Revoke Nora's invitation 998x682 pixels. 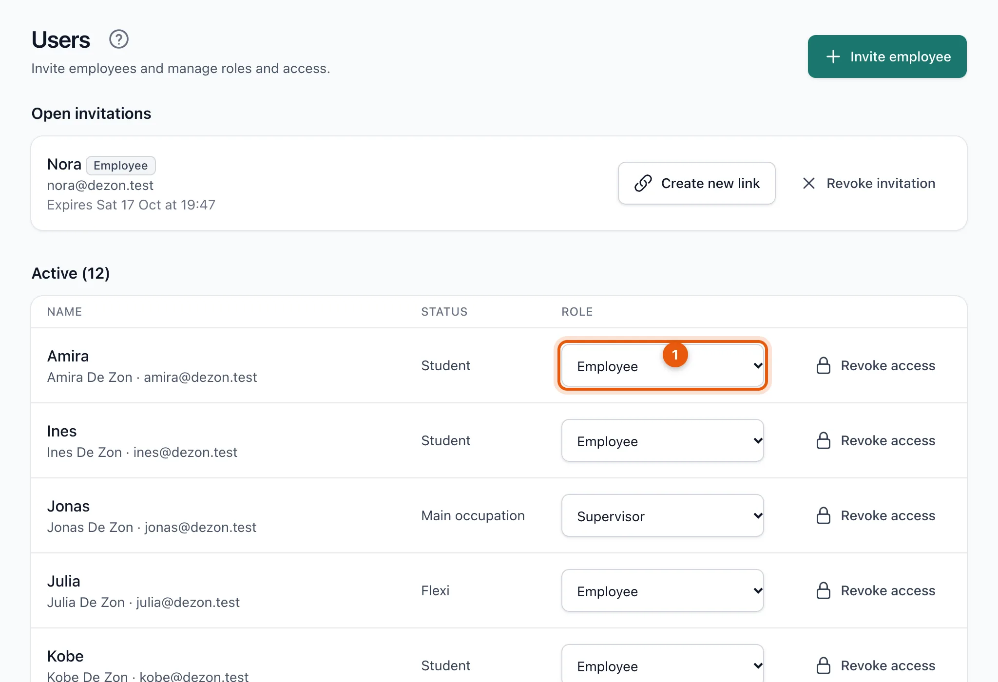tap(869, 183)
